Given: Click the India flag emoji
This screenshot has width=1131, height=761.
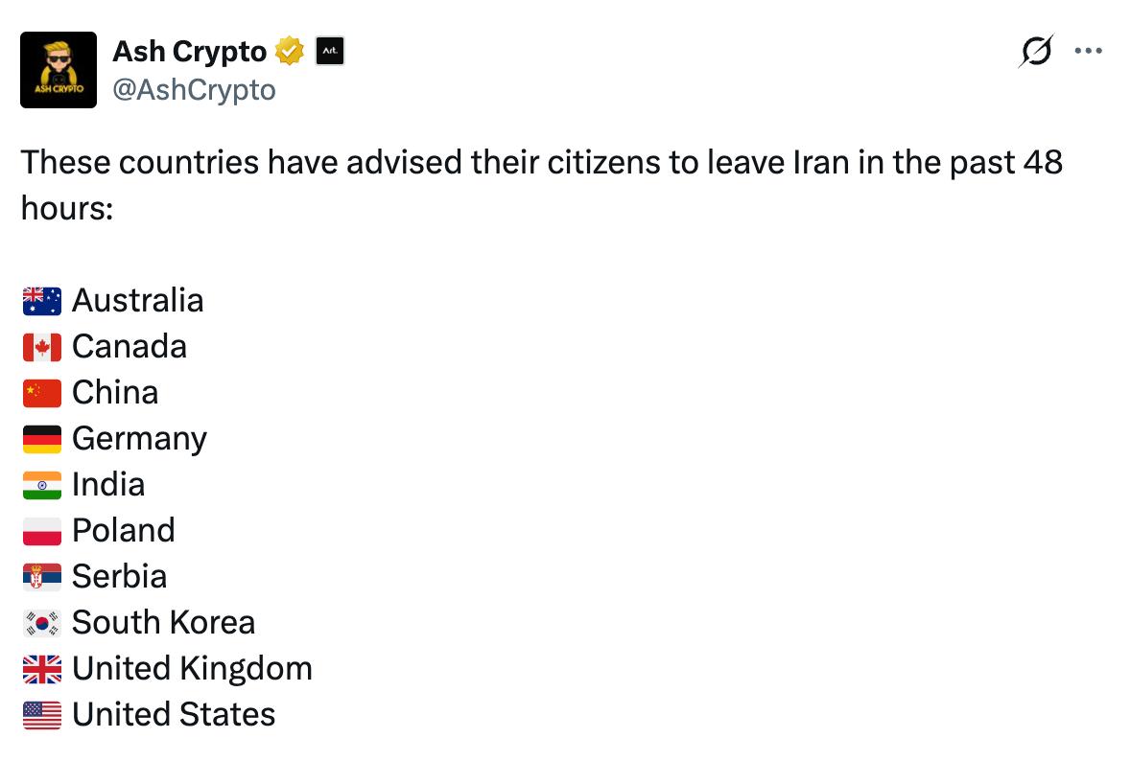Looking at the screenshot, I should (42, 485).
